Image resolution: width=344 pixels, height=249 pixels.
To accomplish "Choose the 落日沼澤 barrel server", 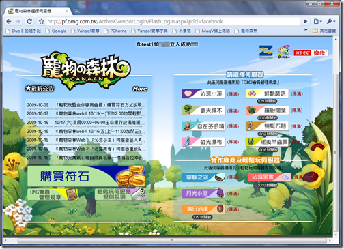I will (x=203, y=209).
